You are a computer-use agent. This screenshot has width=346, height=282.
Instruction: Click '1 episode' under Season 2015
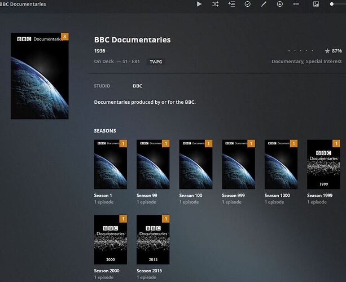click(x=146, y=277)
